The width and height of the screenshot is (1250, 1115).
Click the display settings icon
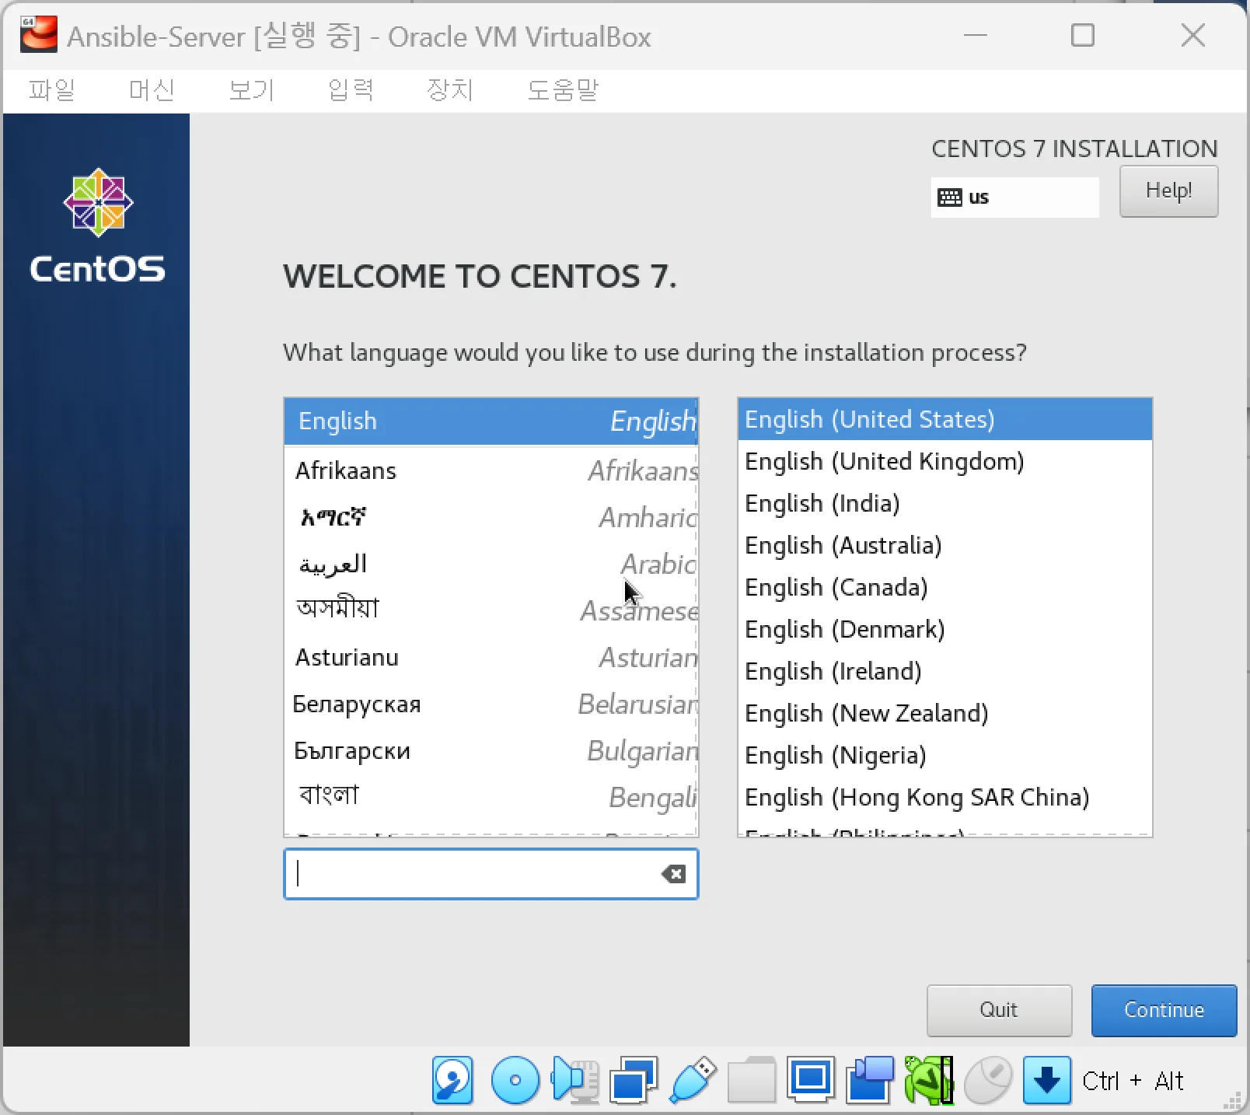point(811,1080)
